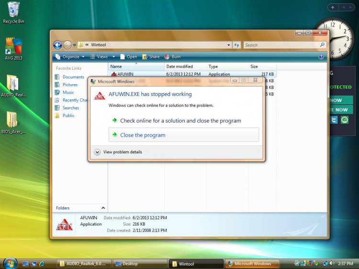Select the BIOS_Acer_ folder on desktop
This screenshot has height=269, width=359.
click(x=13, y=123)
